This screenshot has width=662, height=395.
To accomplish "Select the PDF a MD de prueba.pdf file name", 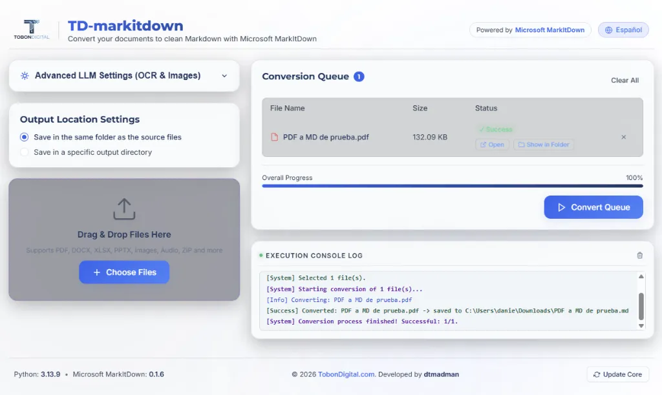I will pos(326,137).
